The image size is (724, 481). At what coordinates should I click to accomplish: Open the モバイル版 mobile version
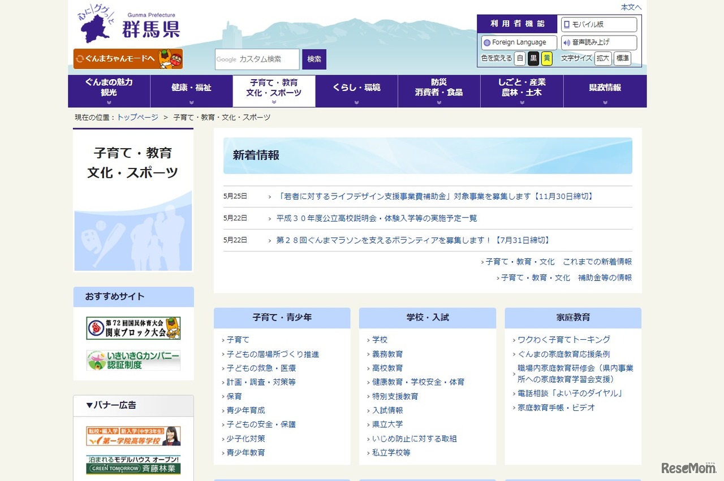599,24
